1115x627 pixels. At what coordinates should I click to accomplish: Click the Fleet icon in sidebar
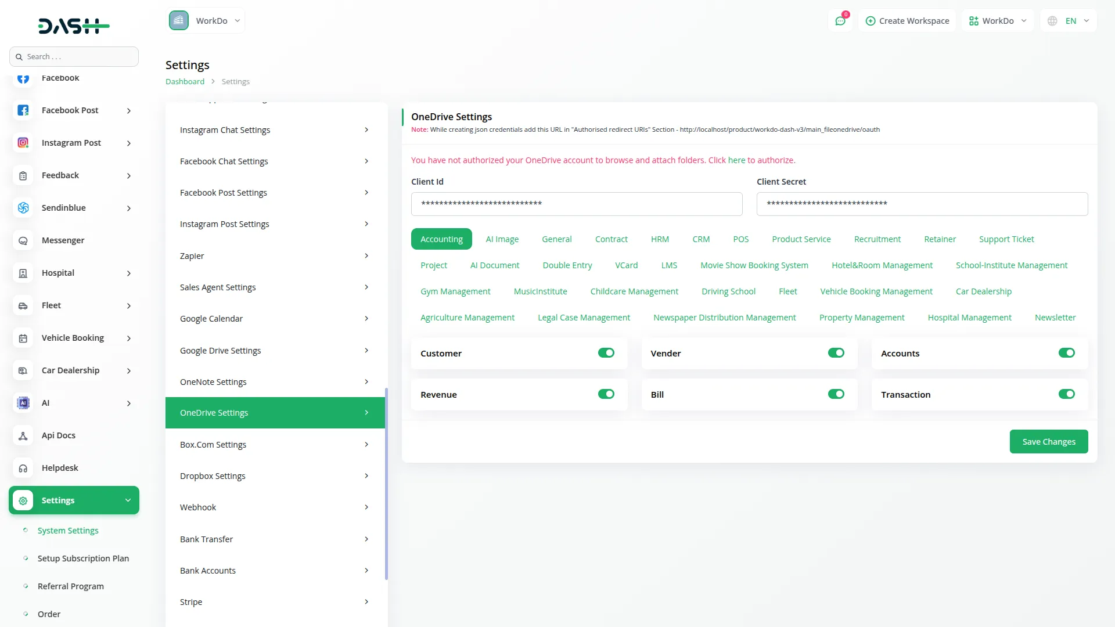coord(23,305)
